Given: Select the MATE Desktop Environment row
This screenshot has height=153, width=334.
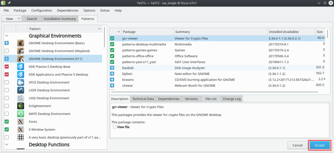Looking at the screenshot, I should [x=53, y=114].
